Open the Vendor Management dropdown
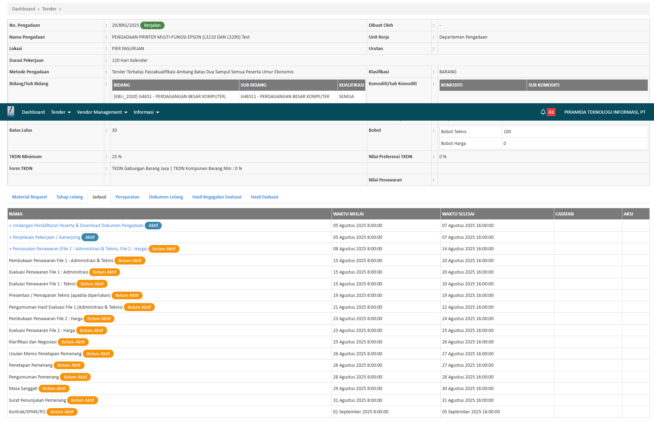 pos(102,112)
